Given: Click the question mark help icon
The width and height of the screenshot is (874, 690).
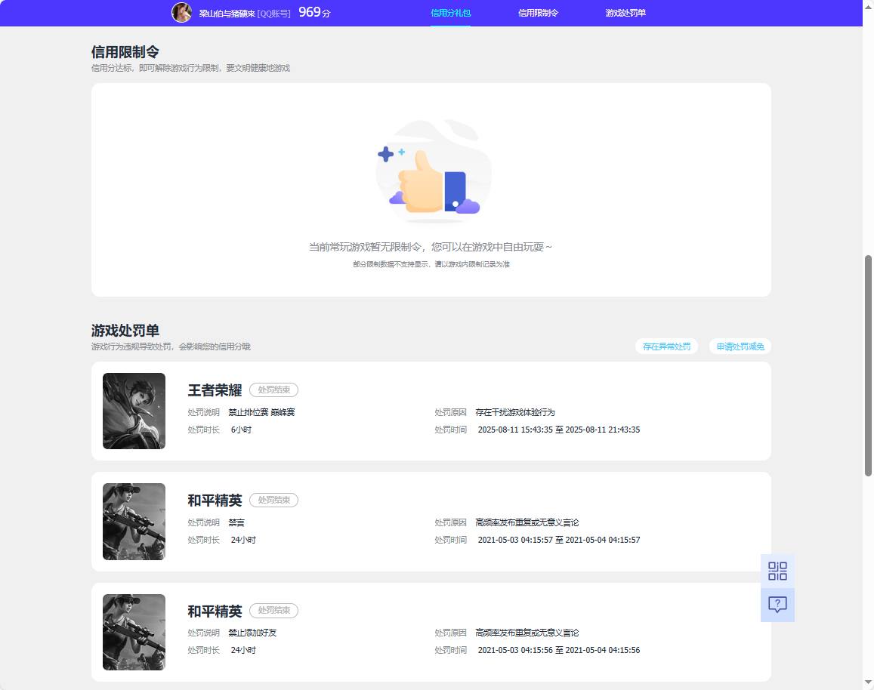Looking at the screenshot, I should pos(777,604).
